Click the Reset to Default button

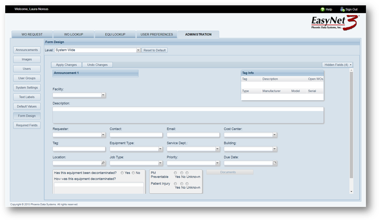pos(154,50)
